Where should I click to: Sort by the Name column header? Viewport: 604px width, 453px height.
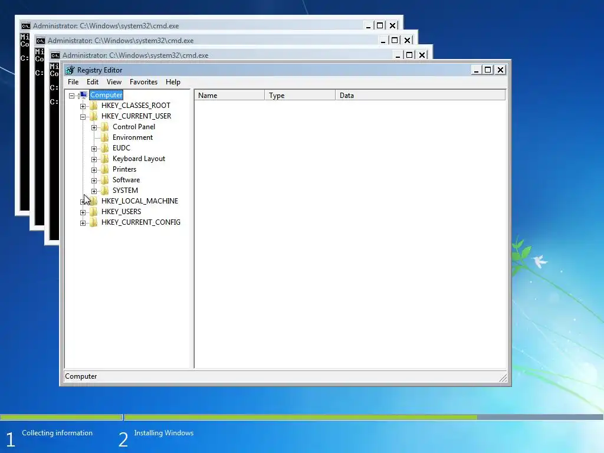coord(229,95)
